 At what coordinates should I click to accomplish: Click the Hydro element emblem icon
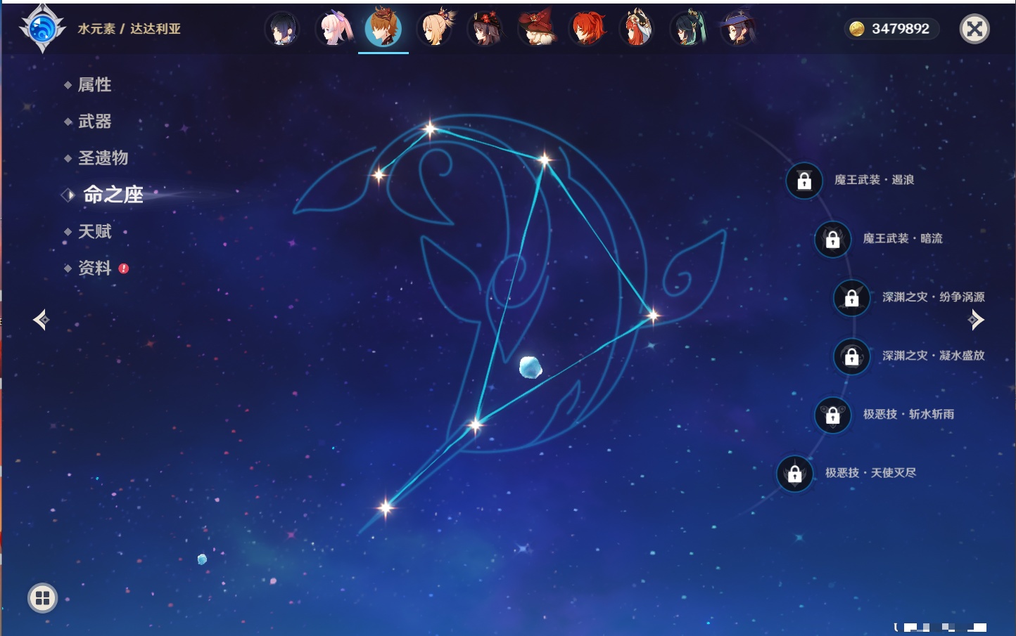[x=42, y=29]
